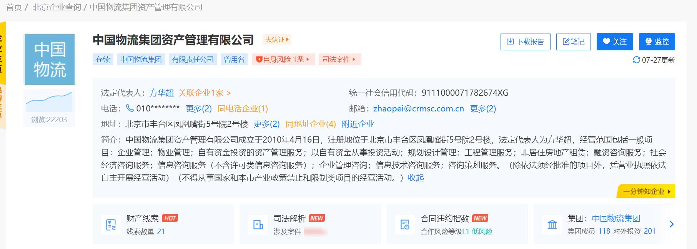Click the phone icon next to 010 number
This screenshot has width=697, height=249.
pyautogui.click(x=130, y=108)
